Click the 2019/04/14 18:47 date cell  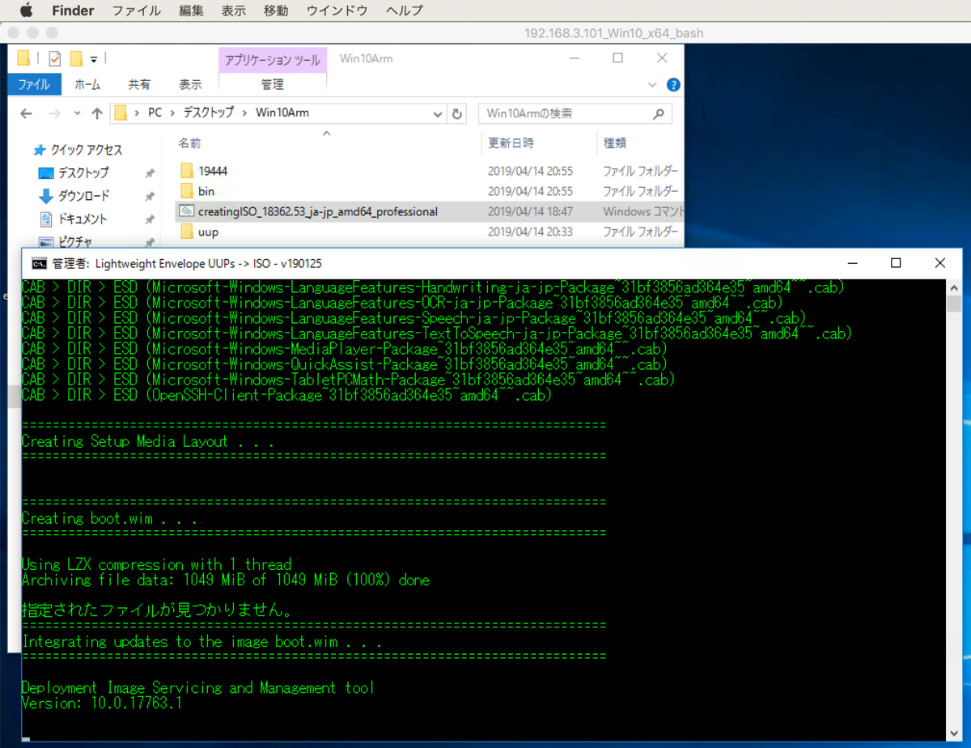click(530, 211)
